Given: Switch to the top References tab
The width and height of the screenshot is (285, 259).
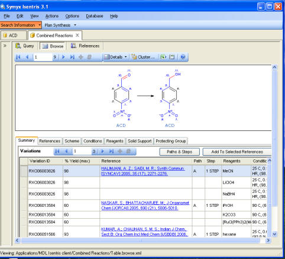Looking at the screenshot, I should (x=85, y=46).
